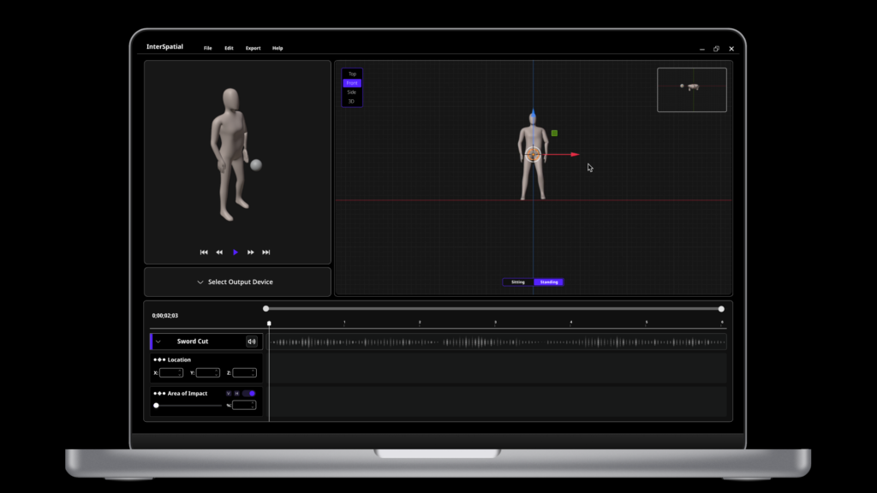Toggle the V option for Area of Impact
The height and width of the screenshot is (493, 877).
point(229,394)
